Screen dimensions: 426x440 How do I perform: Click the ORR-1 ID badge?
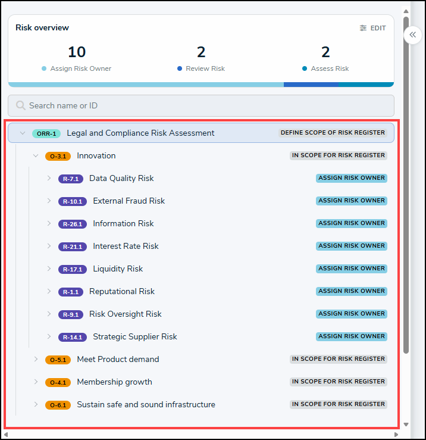[46, 133]
